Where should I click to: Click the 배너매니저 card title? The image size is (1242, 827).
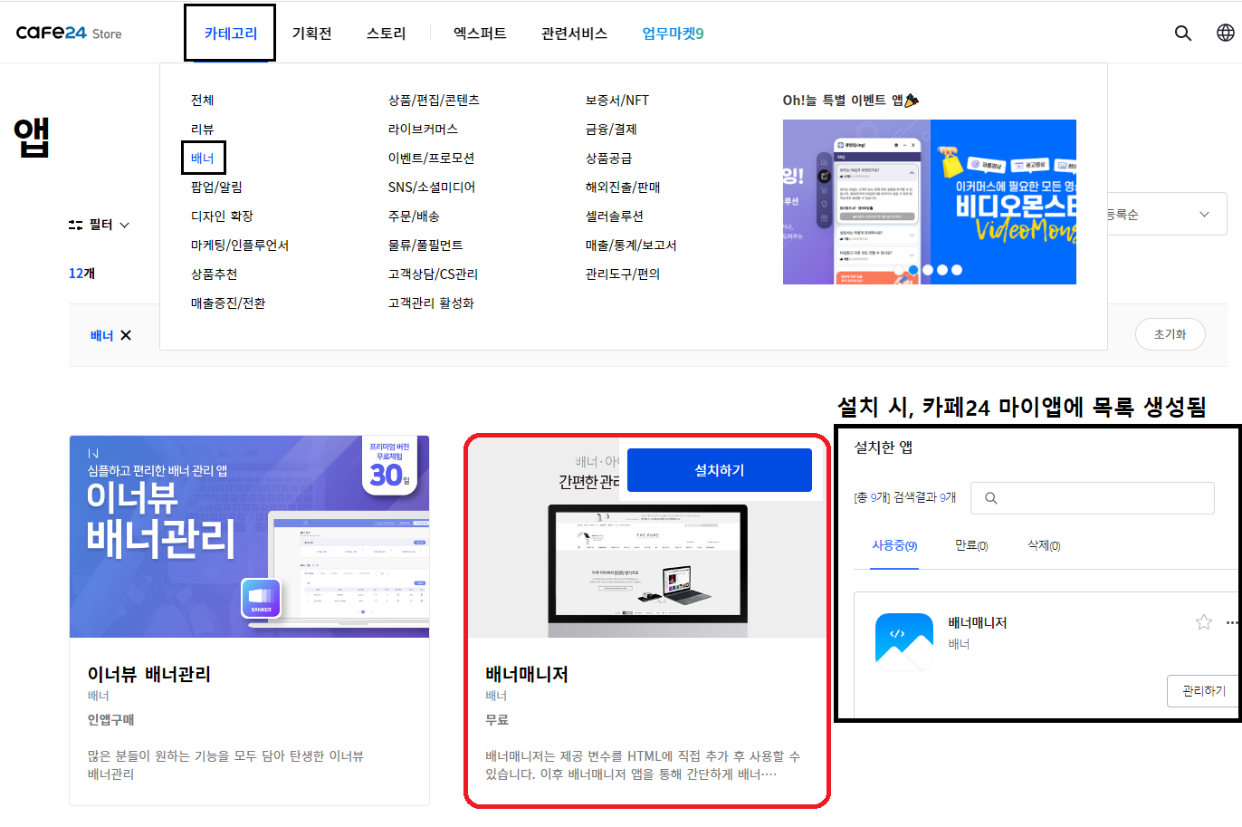point(527,674)
